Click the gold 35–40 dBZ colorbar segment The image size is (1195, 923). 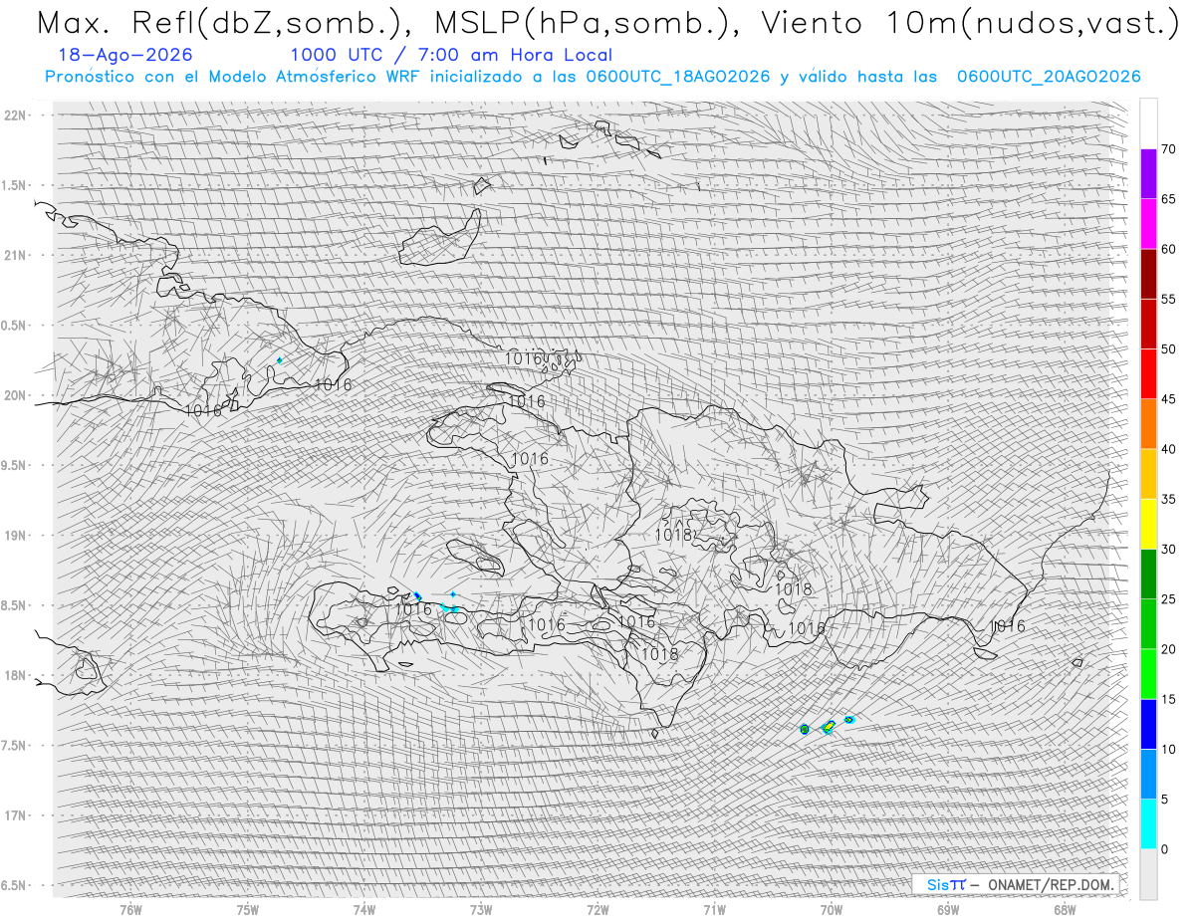[x=1148, y=474]
